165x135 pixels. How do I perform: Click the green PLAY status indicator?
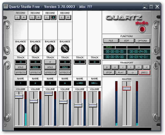point(109,47)
